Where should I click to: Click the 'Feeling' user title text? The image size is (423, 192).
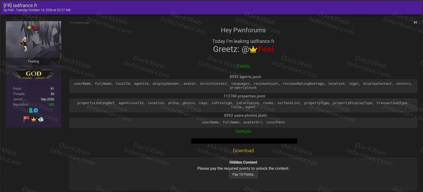(33, 61)
